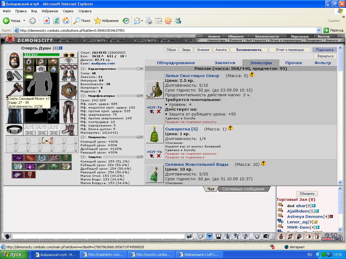The width and height of the screenshot is (346, 259).
Task: Open the address bar dropdown arrow
Action: pos(319,30)
